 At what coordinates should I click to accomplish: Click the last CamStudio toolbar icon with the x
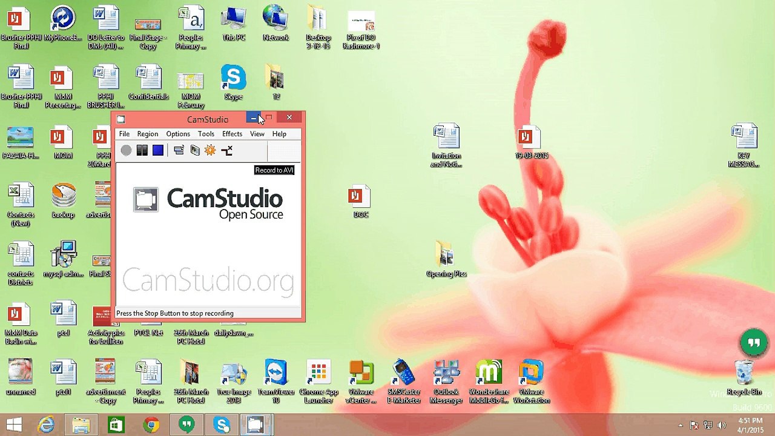tap(226, 150)
